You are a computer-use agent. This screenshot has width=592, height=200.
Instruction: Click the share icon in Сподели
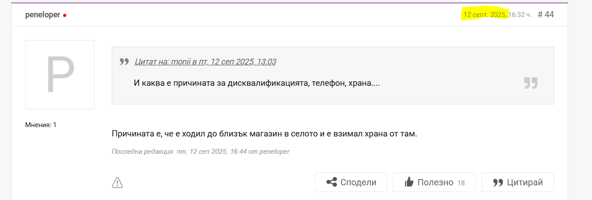point(331,182)
